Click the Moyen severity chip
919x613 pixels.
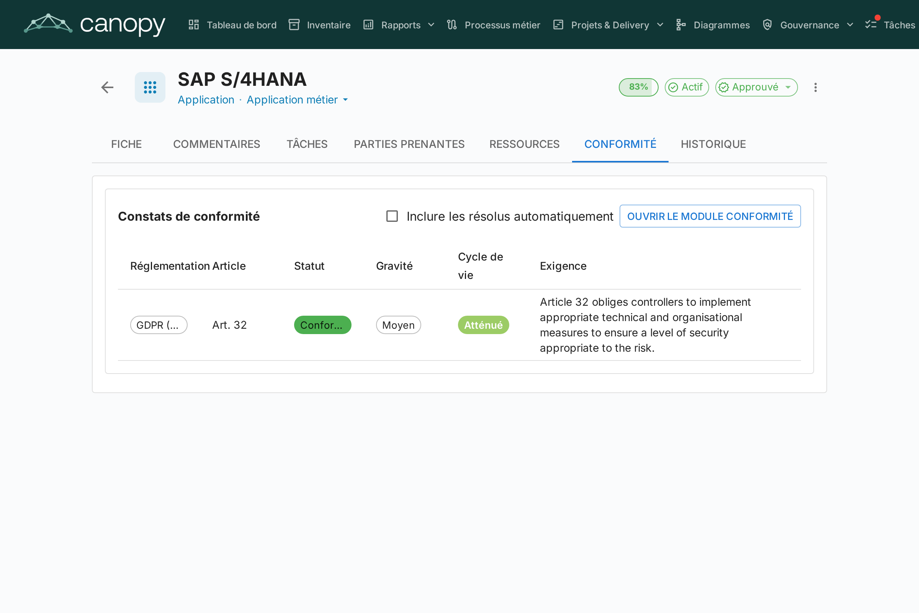click(398, 325)
